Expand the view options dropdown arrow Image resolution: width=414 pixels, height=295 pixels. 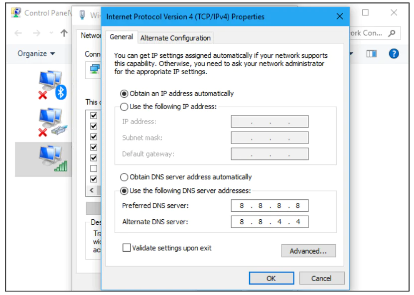351,54
